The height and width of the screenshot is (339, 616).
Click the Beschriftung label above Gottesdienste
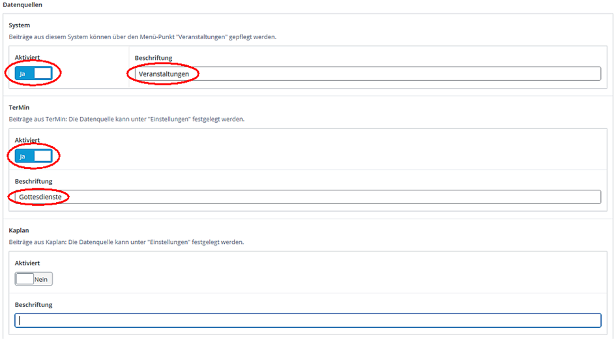(33, 181)
